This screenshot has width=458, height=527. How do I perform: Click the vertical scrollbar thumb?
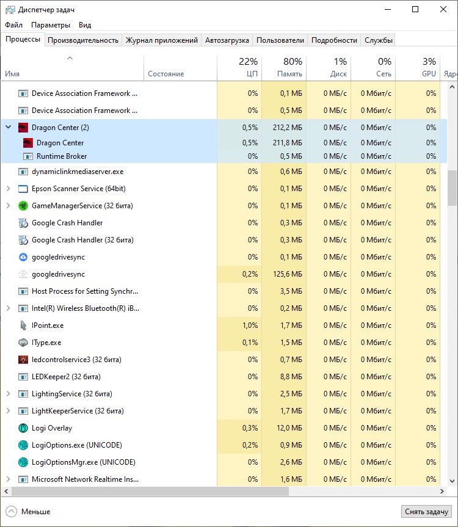tap(452, 188)
